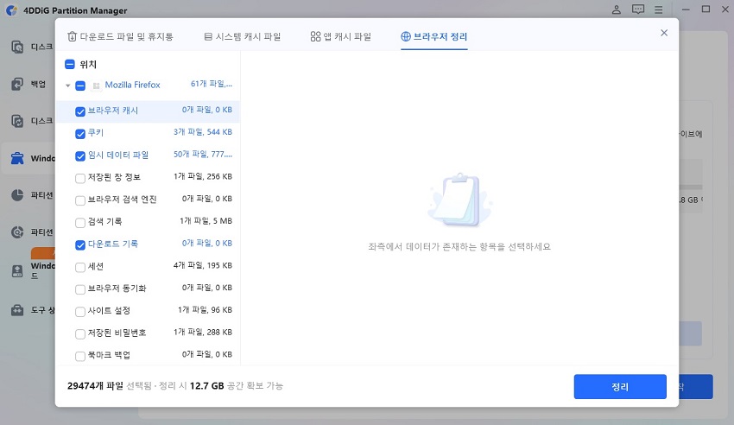Close the cleanup dialog with X

click(x=664, y=33)
